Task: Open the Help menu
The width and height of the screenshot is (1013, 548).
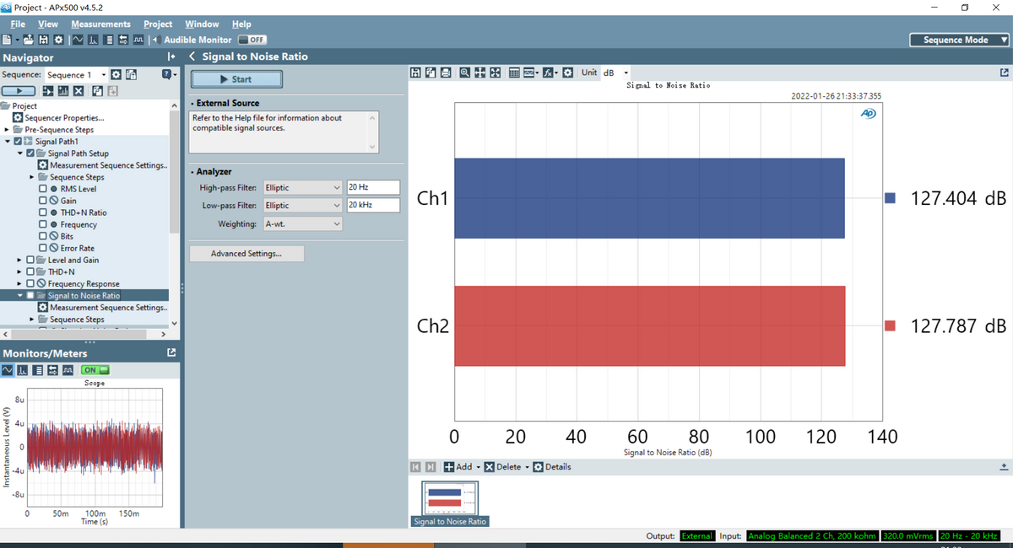Action: point(241,24)
